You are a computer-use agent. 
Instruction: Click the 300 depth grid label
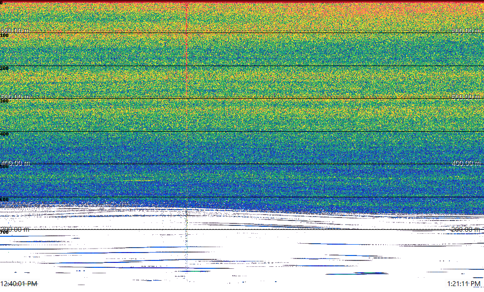click(4, 101)
